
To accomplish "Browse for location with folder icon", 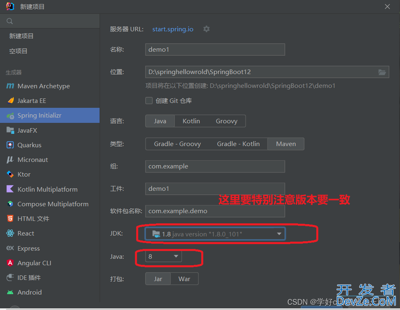I will click(382, 72).
